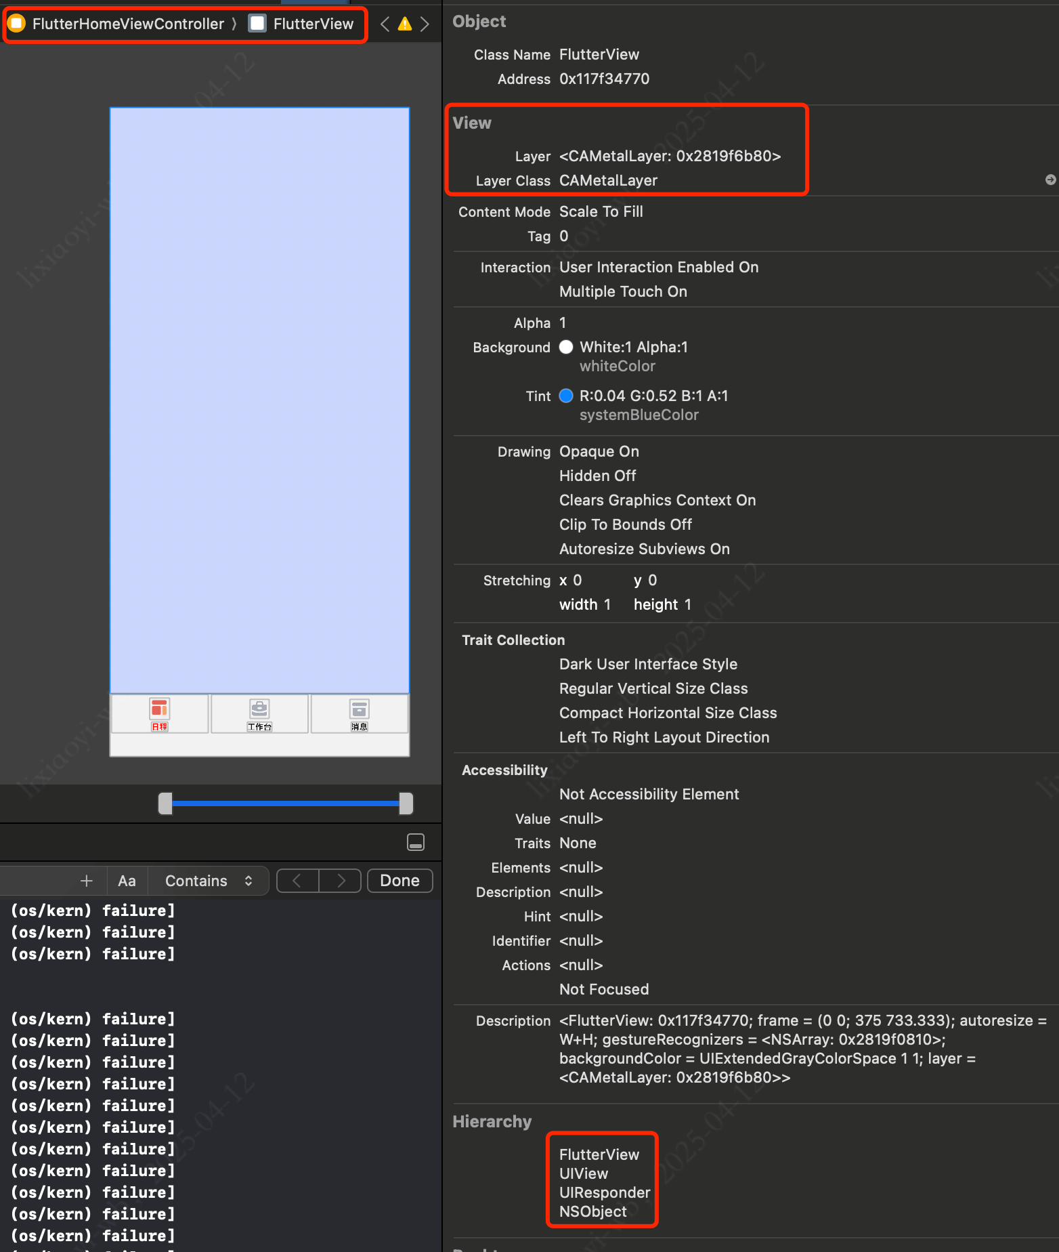The image size is (1059, 1252).
Task: Go to previous issue chevron
Action: 385,24
